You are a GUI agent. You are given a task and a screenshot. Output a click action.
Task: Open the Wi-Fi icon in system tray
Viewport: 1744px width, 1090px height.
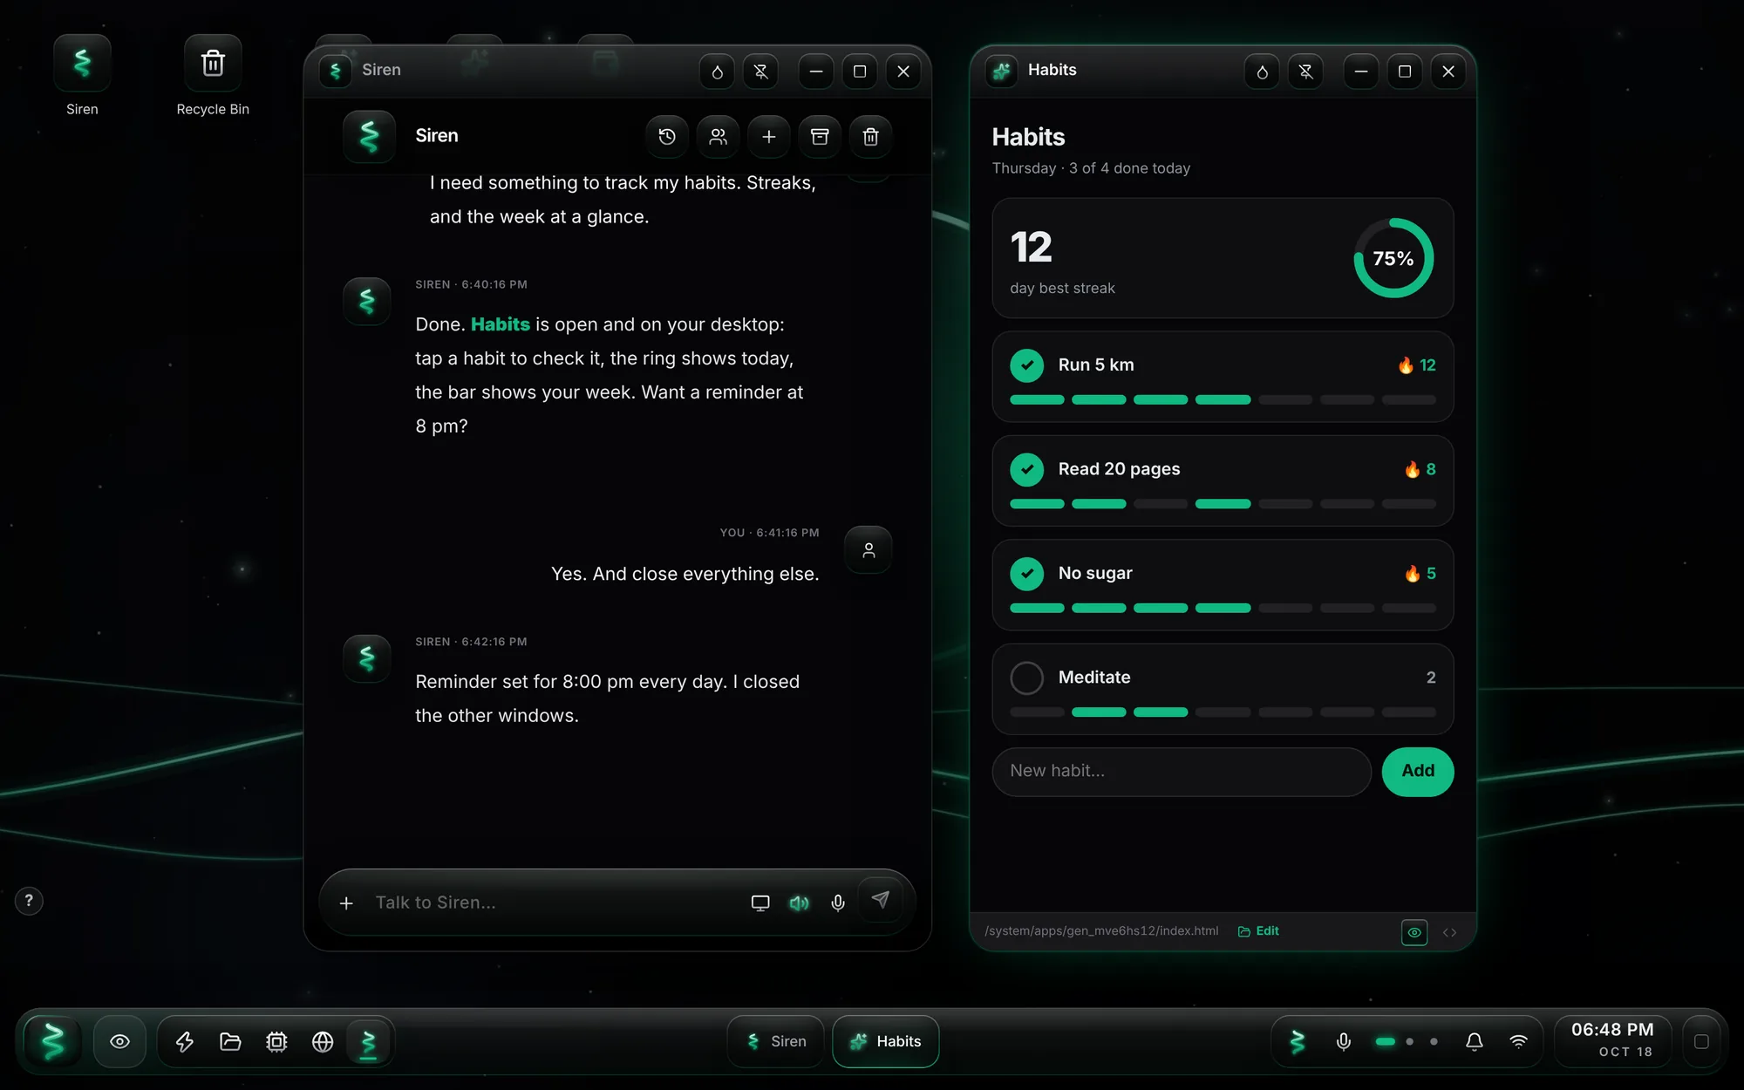click(1519, 1041)
